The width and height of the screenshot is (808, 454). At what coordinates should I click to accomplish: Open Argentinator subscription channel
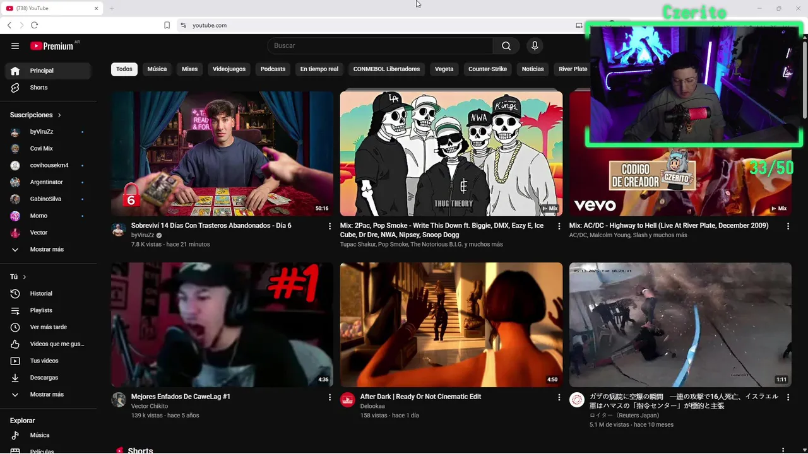(49, 182)
